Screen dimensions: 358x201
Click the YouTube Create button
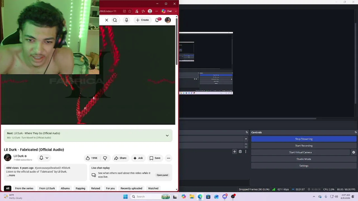[x=142, y=20]
